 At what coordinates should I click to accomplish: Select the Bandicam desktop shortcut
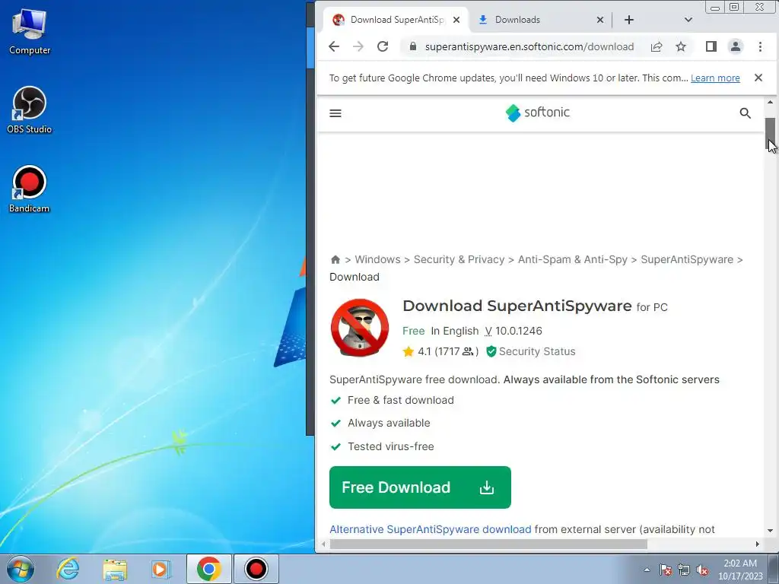coord(30,189)
